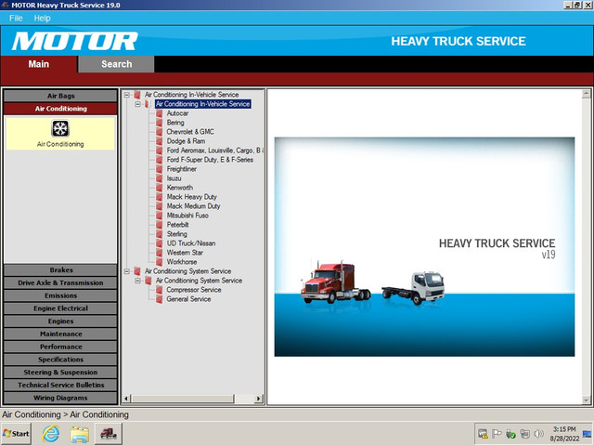Select Ford Aeromax, Louisville, Cargo entry
This screenshot has width=594, height=446.
pyautogui.click(x=214, y=151)
